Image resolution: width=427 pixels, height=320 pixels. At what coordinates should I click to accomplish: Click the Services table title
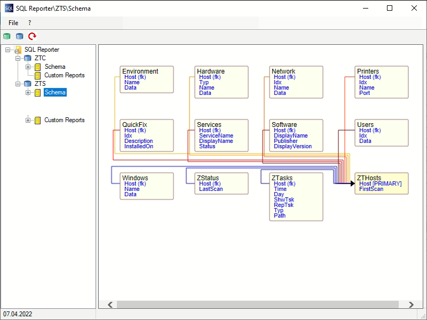(209, 125)
